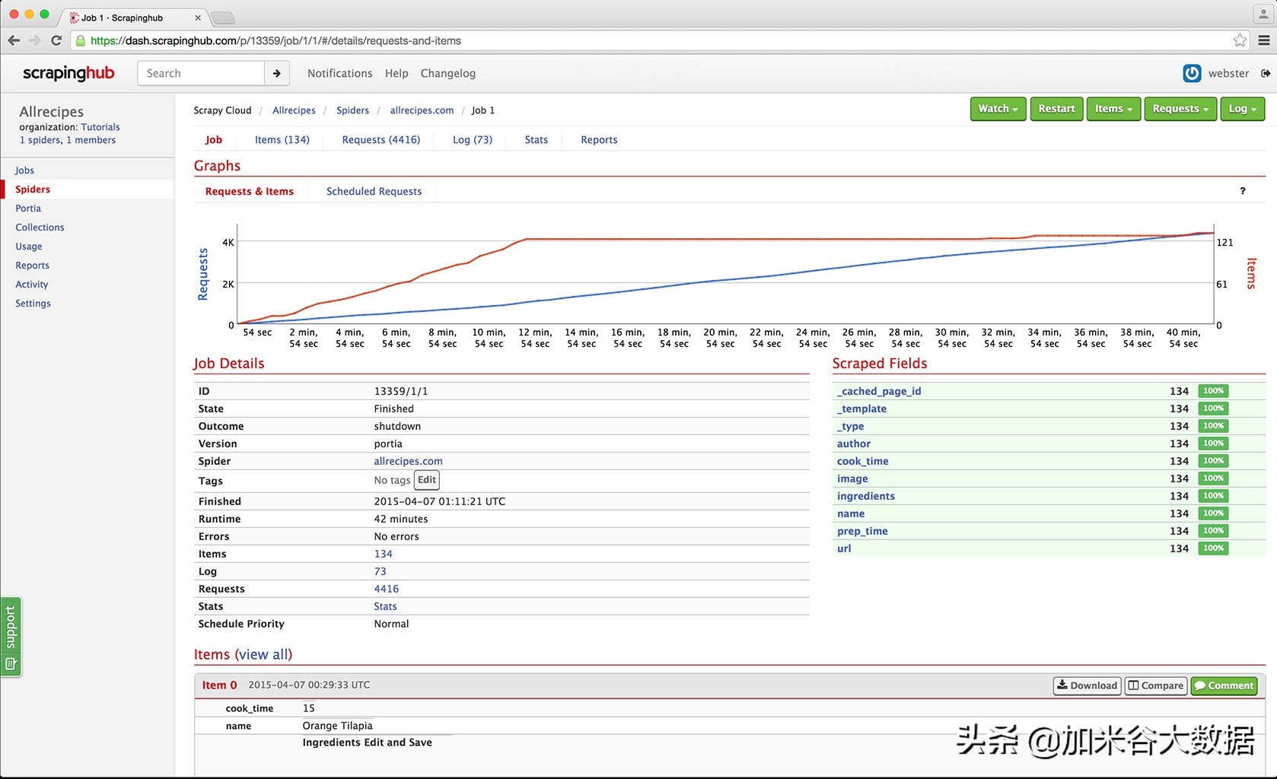Click the Search input field
Image resolution: width=1277 pixels, height=779 pixels.
201,73
